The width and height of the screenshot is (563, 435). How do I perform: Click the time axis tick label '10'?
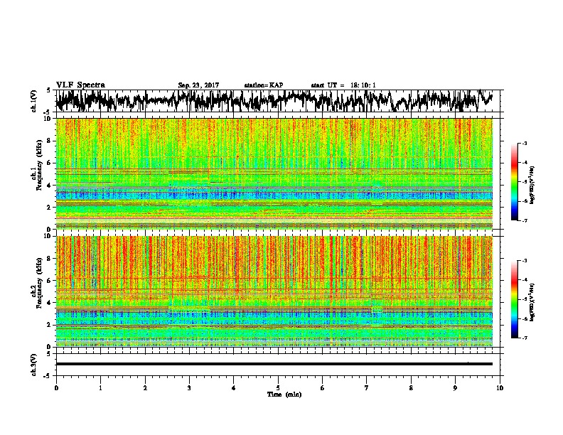coord(500,388)
